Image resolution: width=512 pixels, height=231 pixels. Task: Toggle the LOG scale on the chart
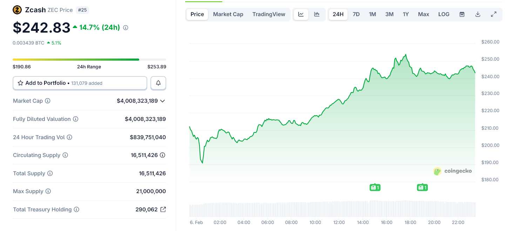click(444, 14)
